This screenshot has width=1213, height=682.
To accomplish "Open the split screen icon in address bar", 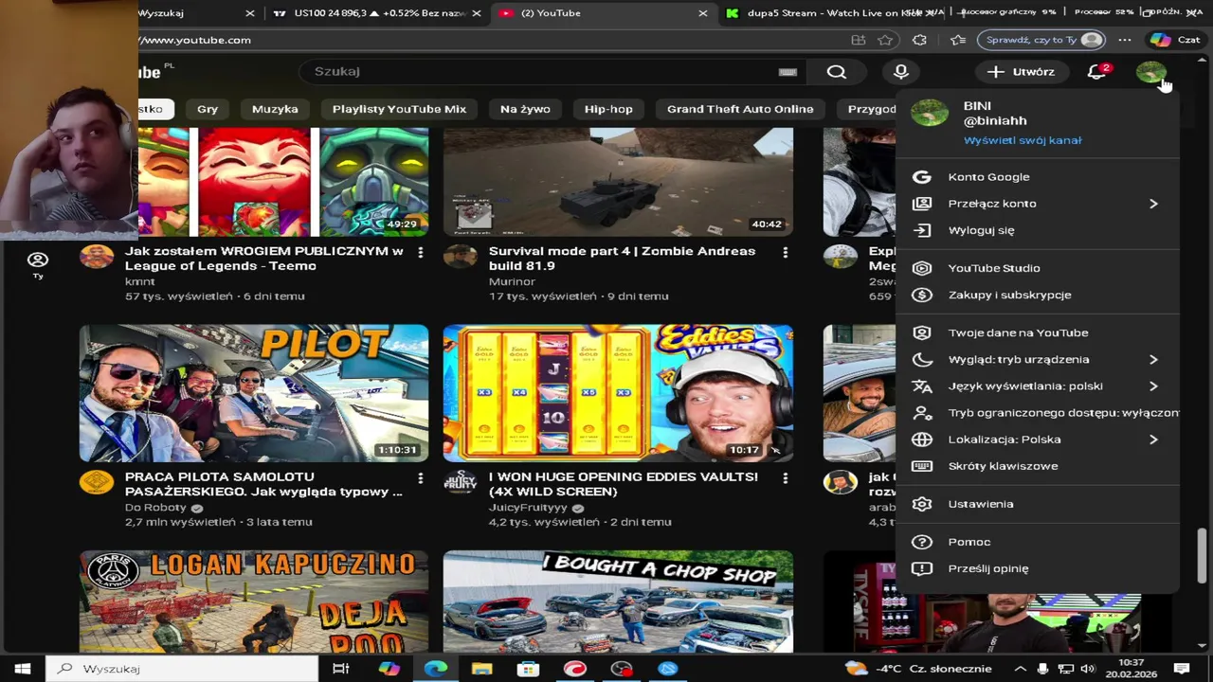I will (858, 40).
